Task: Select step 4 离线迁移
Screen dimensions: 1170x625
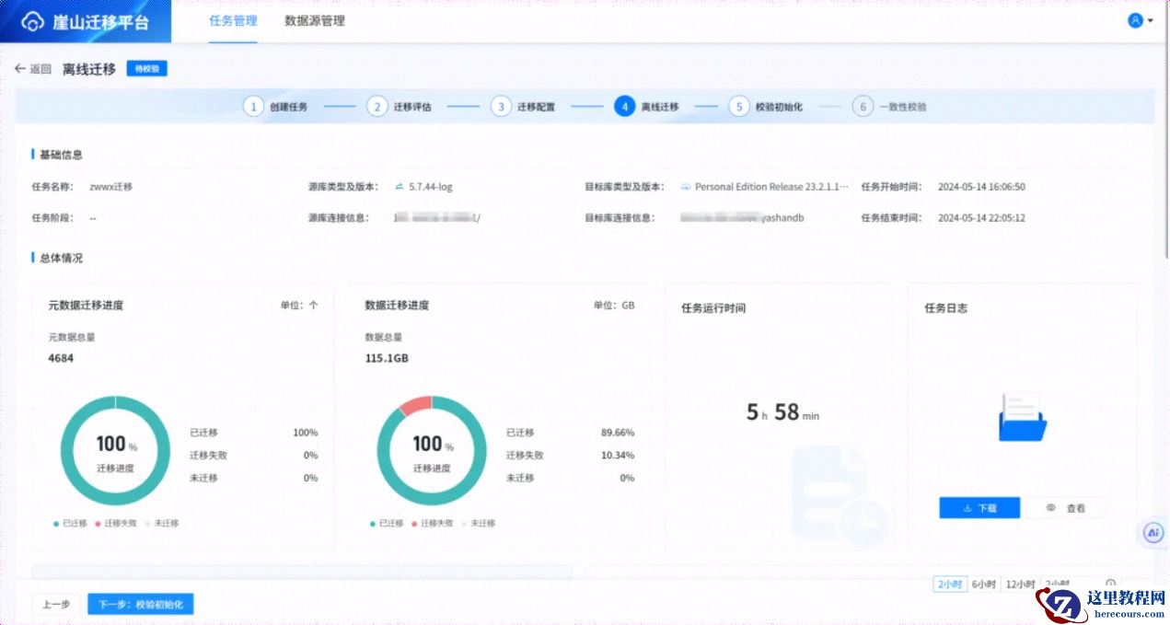Action: (646, 107)
